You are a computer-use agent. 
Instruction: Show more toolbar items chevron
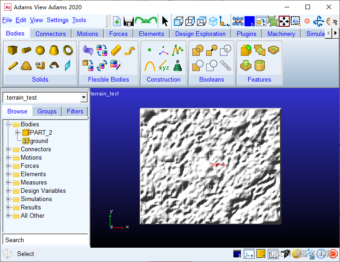click(x=335, y=22)
